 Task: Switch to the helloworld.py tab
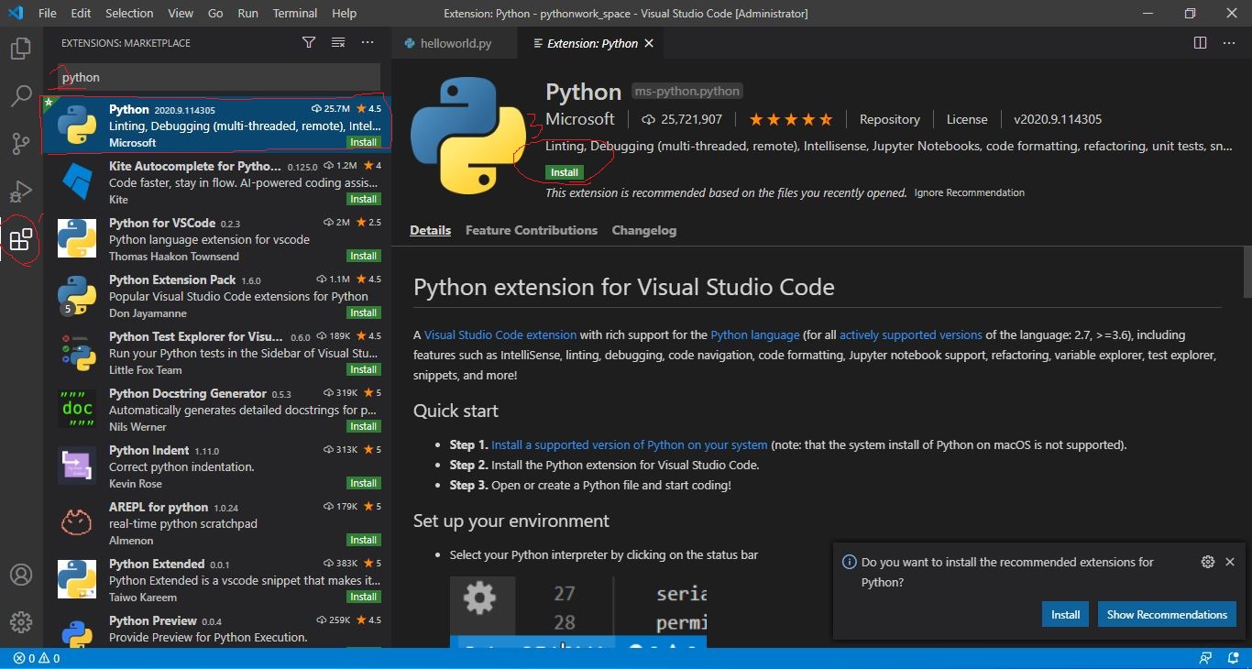tap(455, 43)
